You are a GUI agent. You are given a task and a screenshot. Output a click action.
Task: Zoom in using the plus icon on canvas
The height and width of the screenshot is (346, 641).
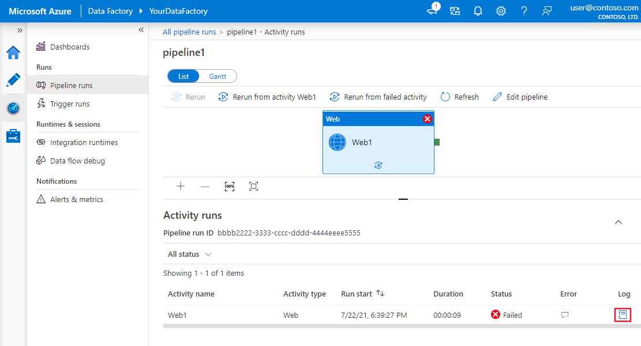pyautogui.click(x=181, y=186)
